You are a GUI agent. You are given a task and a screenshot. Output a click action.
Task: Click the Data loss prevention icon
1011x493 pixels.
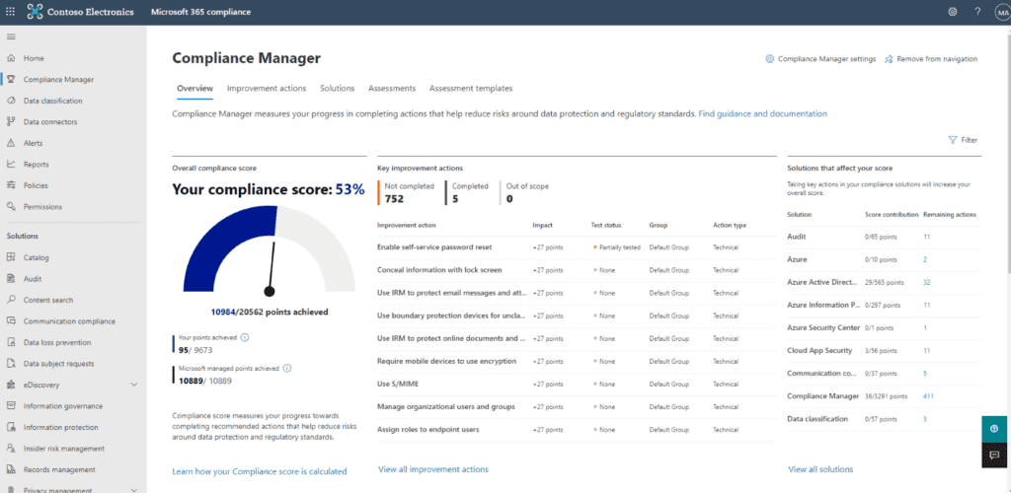coord(11,342)
